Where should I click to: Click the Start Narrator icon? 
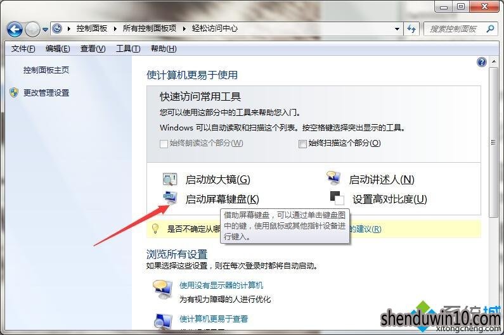[333, 178]
